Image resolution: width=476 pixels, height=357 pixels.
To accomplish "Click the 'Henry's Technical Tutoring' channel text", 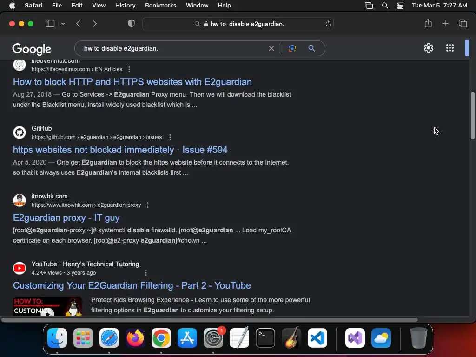I will click(101, 264).
